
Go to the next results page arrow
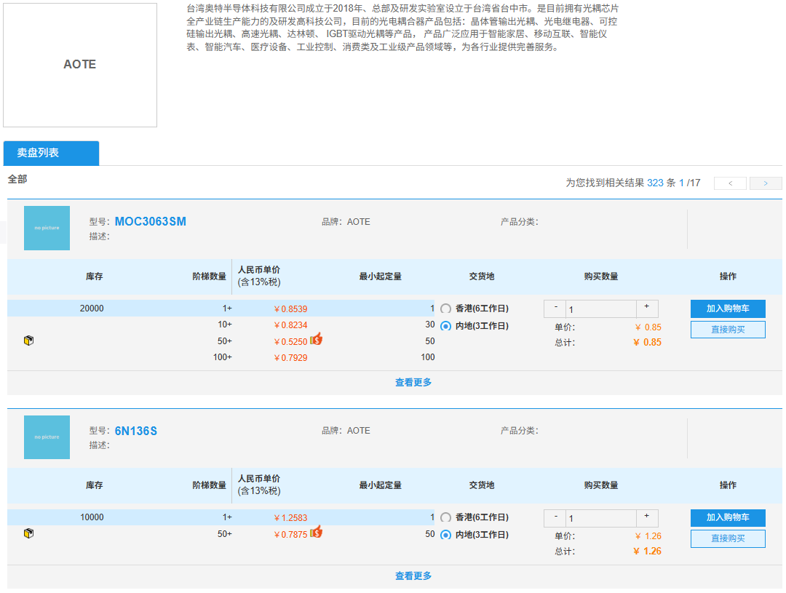tap(766, 183)
